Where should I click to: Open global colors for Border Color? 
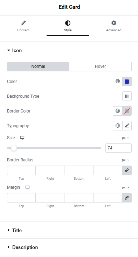[x=118, y=111]
